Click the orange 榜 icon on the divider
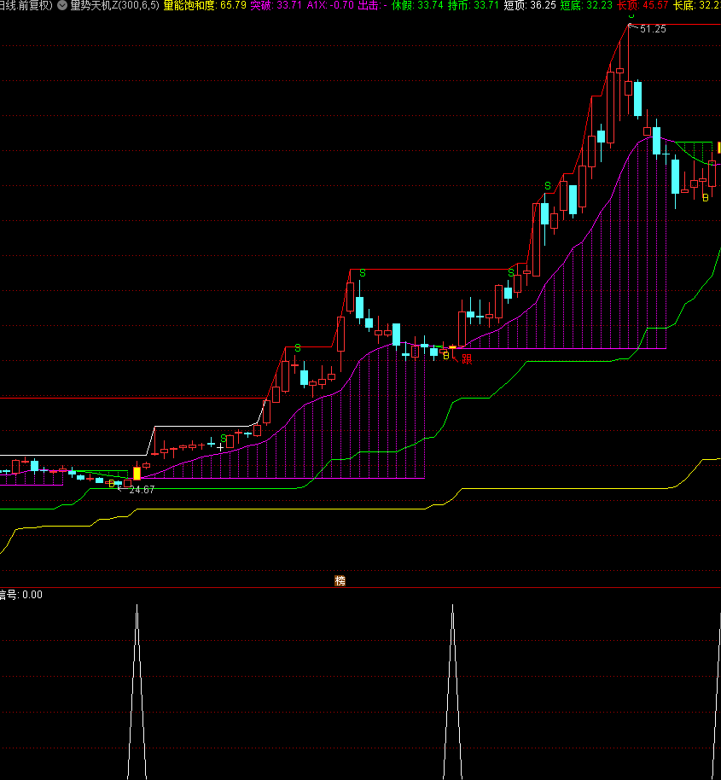Screen dimensions: 721x780 click(340, 580)
